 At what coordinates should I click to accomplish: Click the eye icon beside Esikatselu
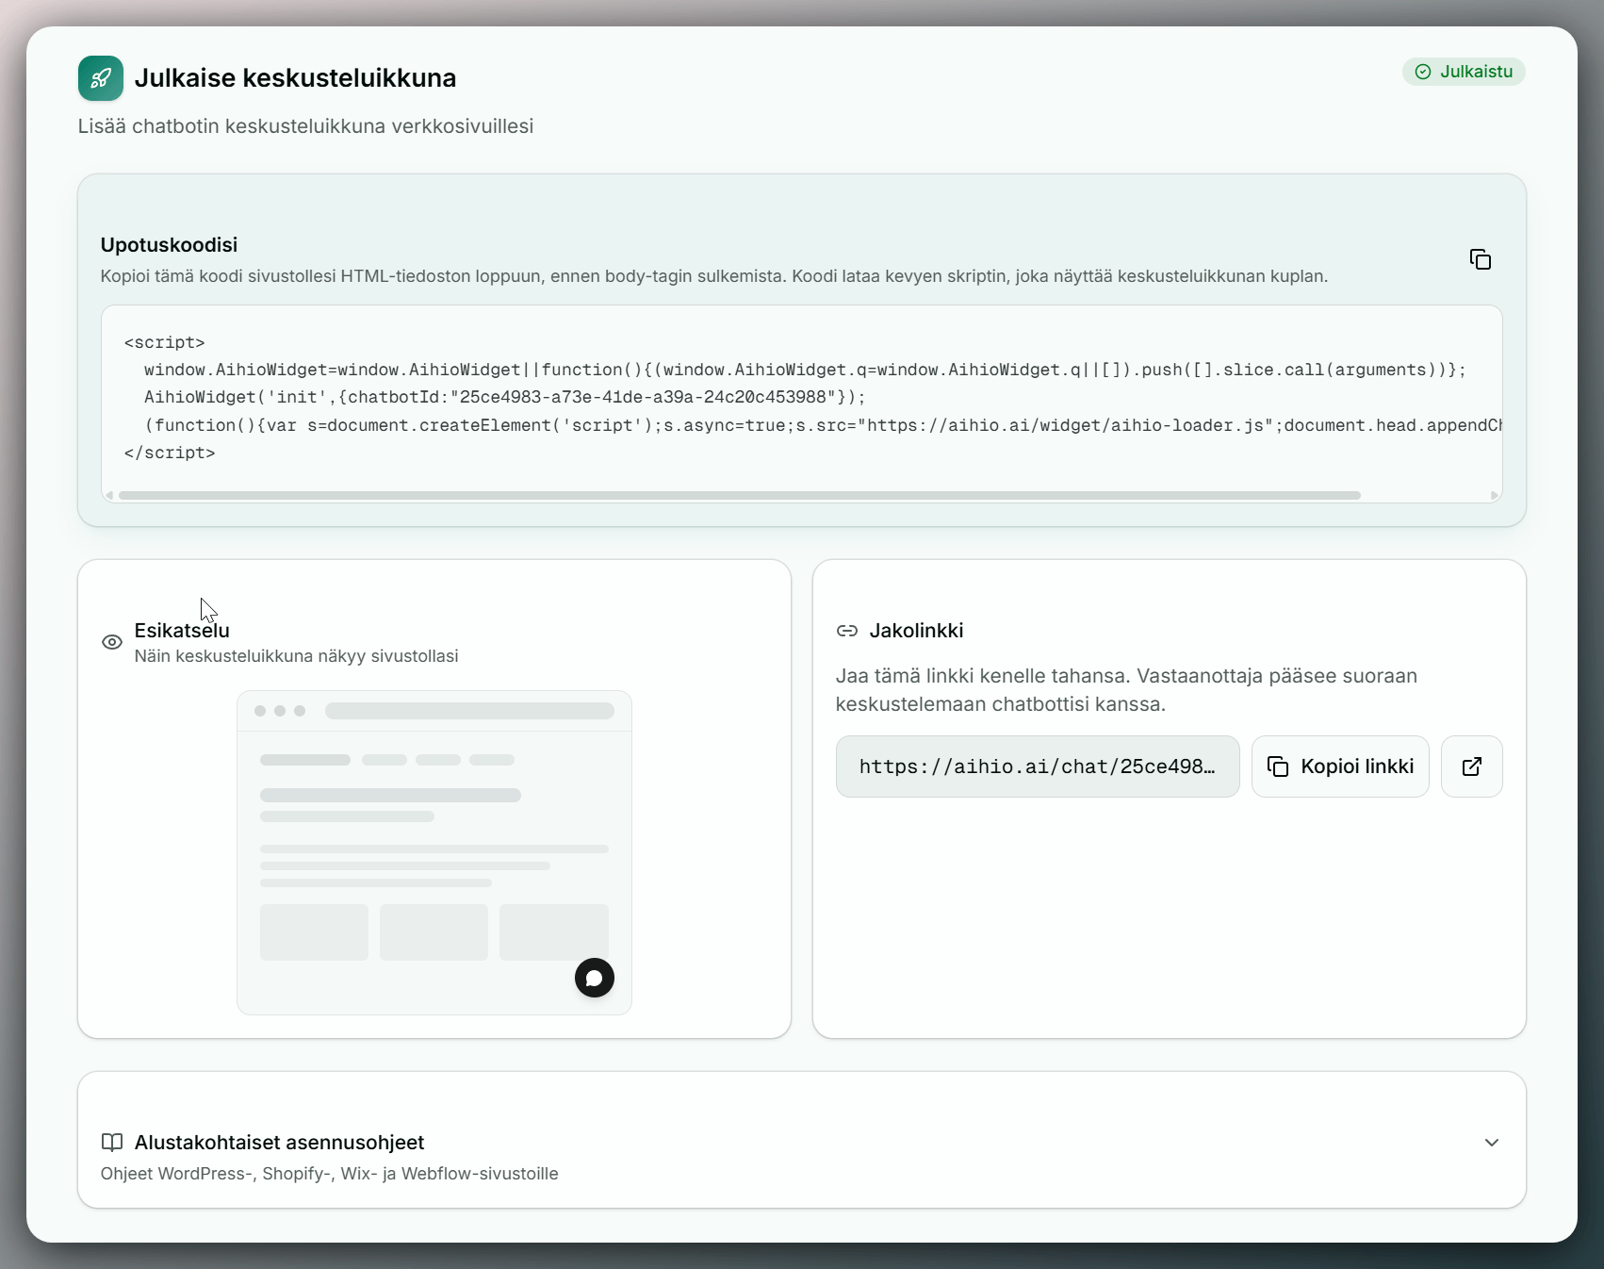pyautogui.click(x=112, y=642)
